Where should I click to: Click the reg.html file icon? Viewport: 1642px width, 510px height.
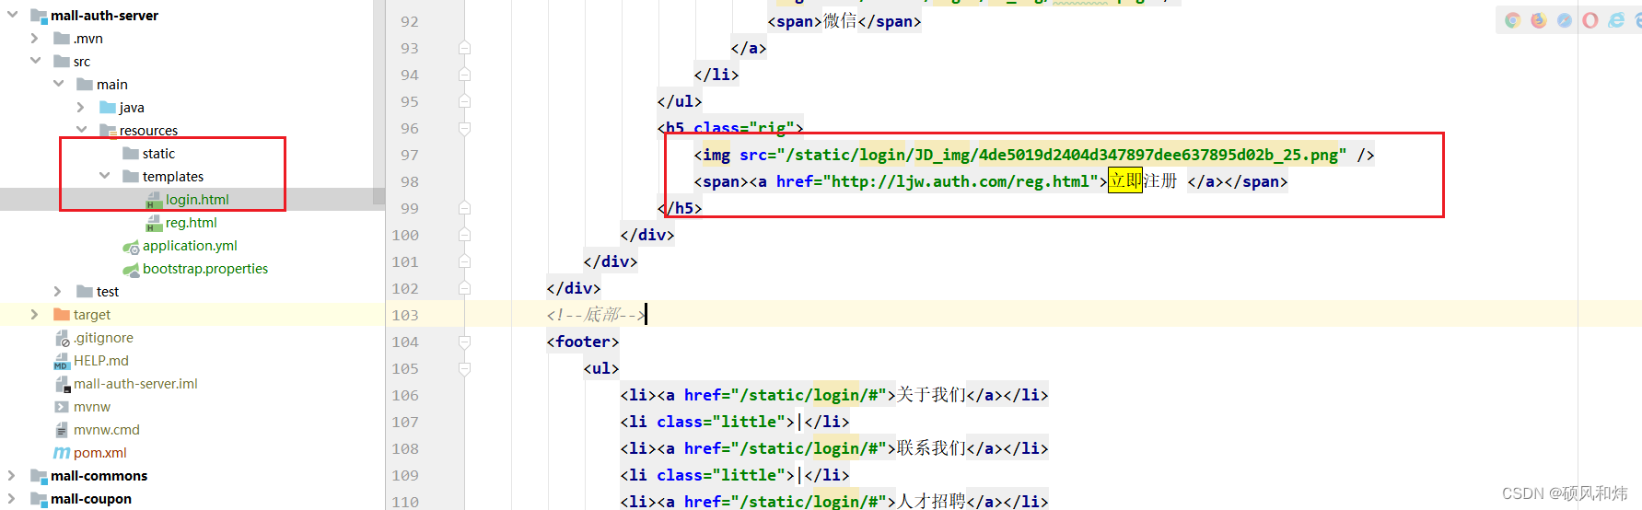point(154,223)
